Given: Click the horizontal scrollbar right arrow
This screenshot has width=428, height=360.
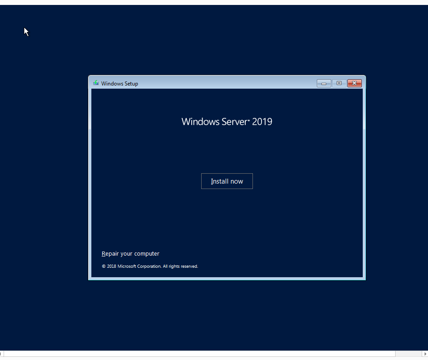Looking at the screenshot, I should coord(425,354).
